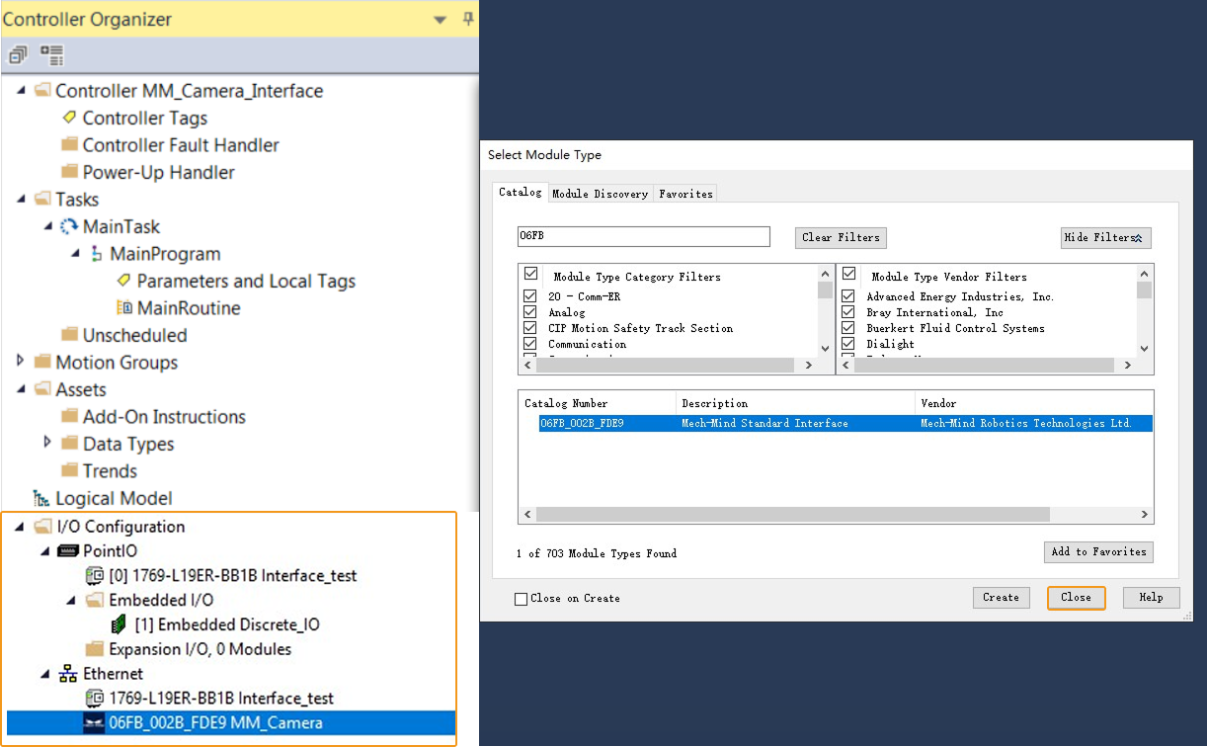The height and width of the screenshot is (747, 1207).
Task: Click the MainTask cyclic task icon
Action: pyautogui.click(x=69, y=226)
